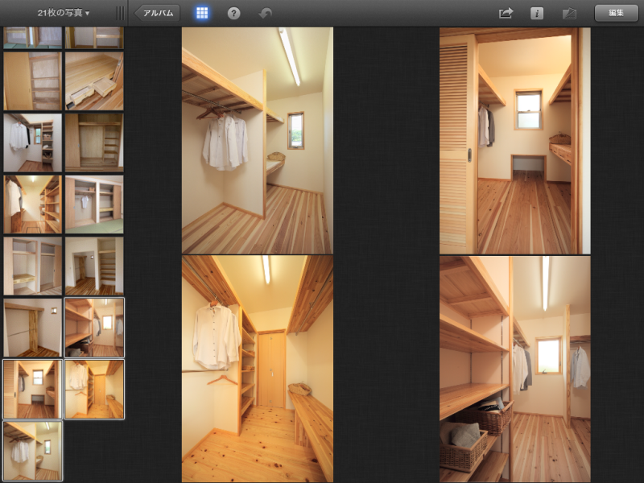Select the top-left large photo with hanging shirt
This screenshot has height=483, width=644.
click(x=257, y=141)
